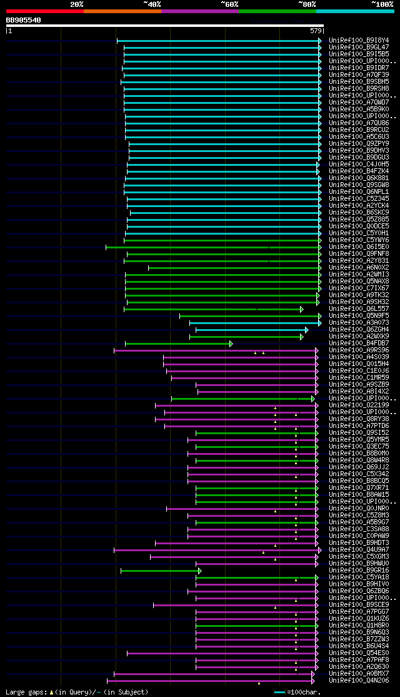The width and height of the screenshot is (400, 697).
Task: Click the purple ~60% identity legend segment
Action: (200, 11)
